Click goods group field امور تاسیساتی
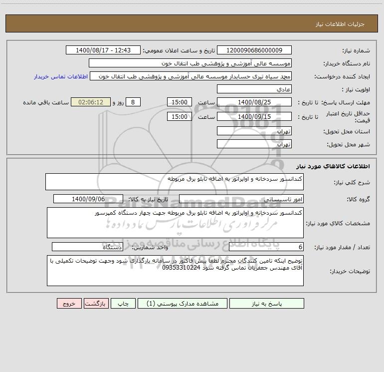The width and height of the screenshot is (384, 372). tap(241, 199)
